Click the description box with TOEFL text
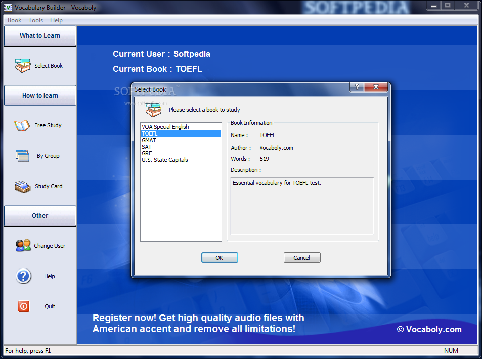This screenshot has width=482, height=359. click(x=302, y=206)
